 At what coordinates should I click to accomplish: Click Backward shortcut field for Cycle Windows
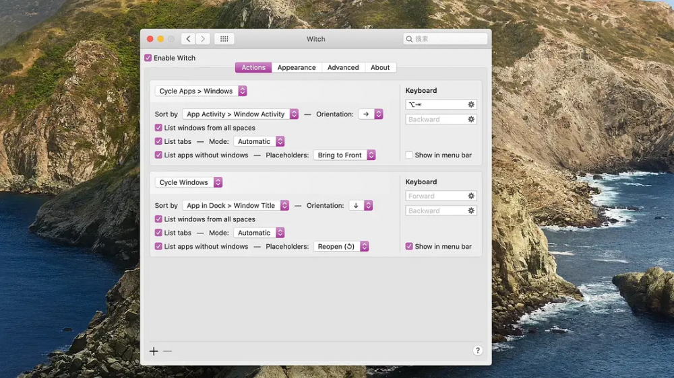441,211
